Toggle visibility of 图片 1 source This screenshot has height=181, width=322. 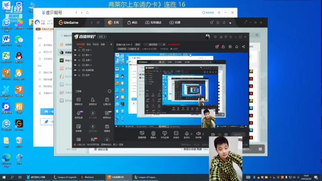(75, 55)
